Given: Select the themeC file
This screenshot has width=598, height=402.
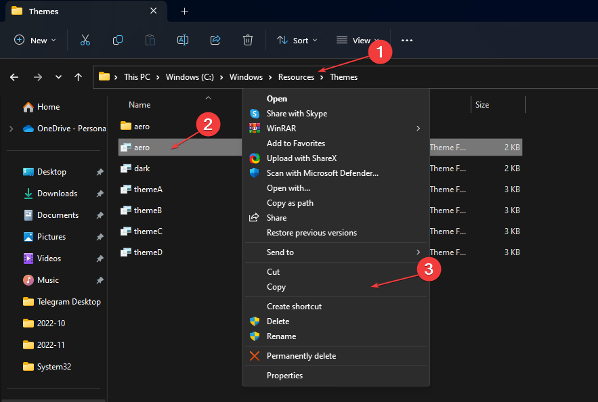Looking at the screenshot, I should click(148, 231).
